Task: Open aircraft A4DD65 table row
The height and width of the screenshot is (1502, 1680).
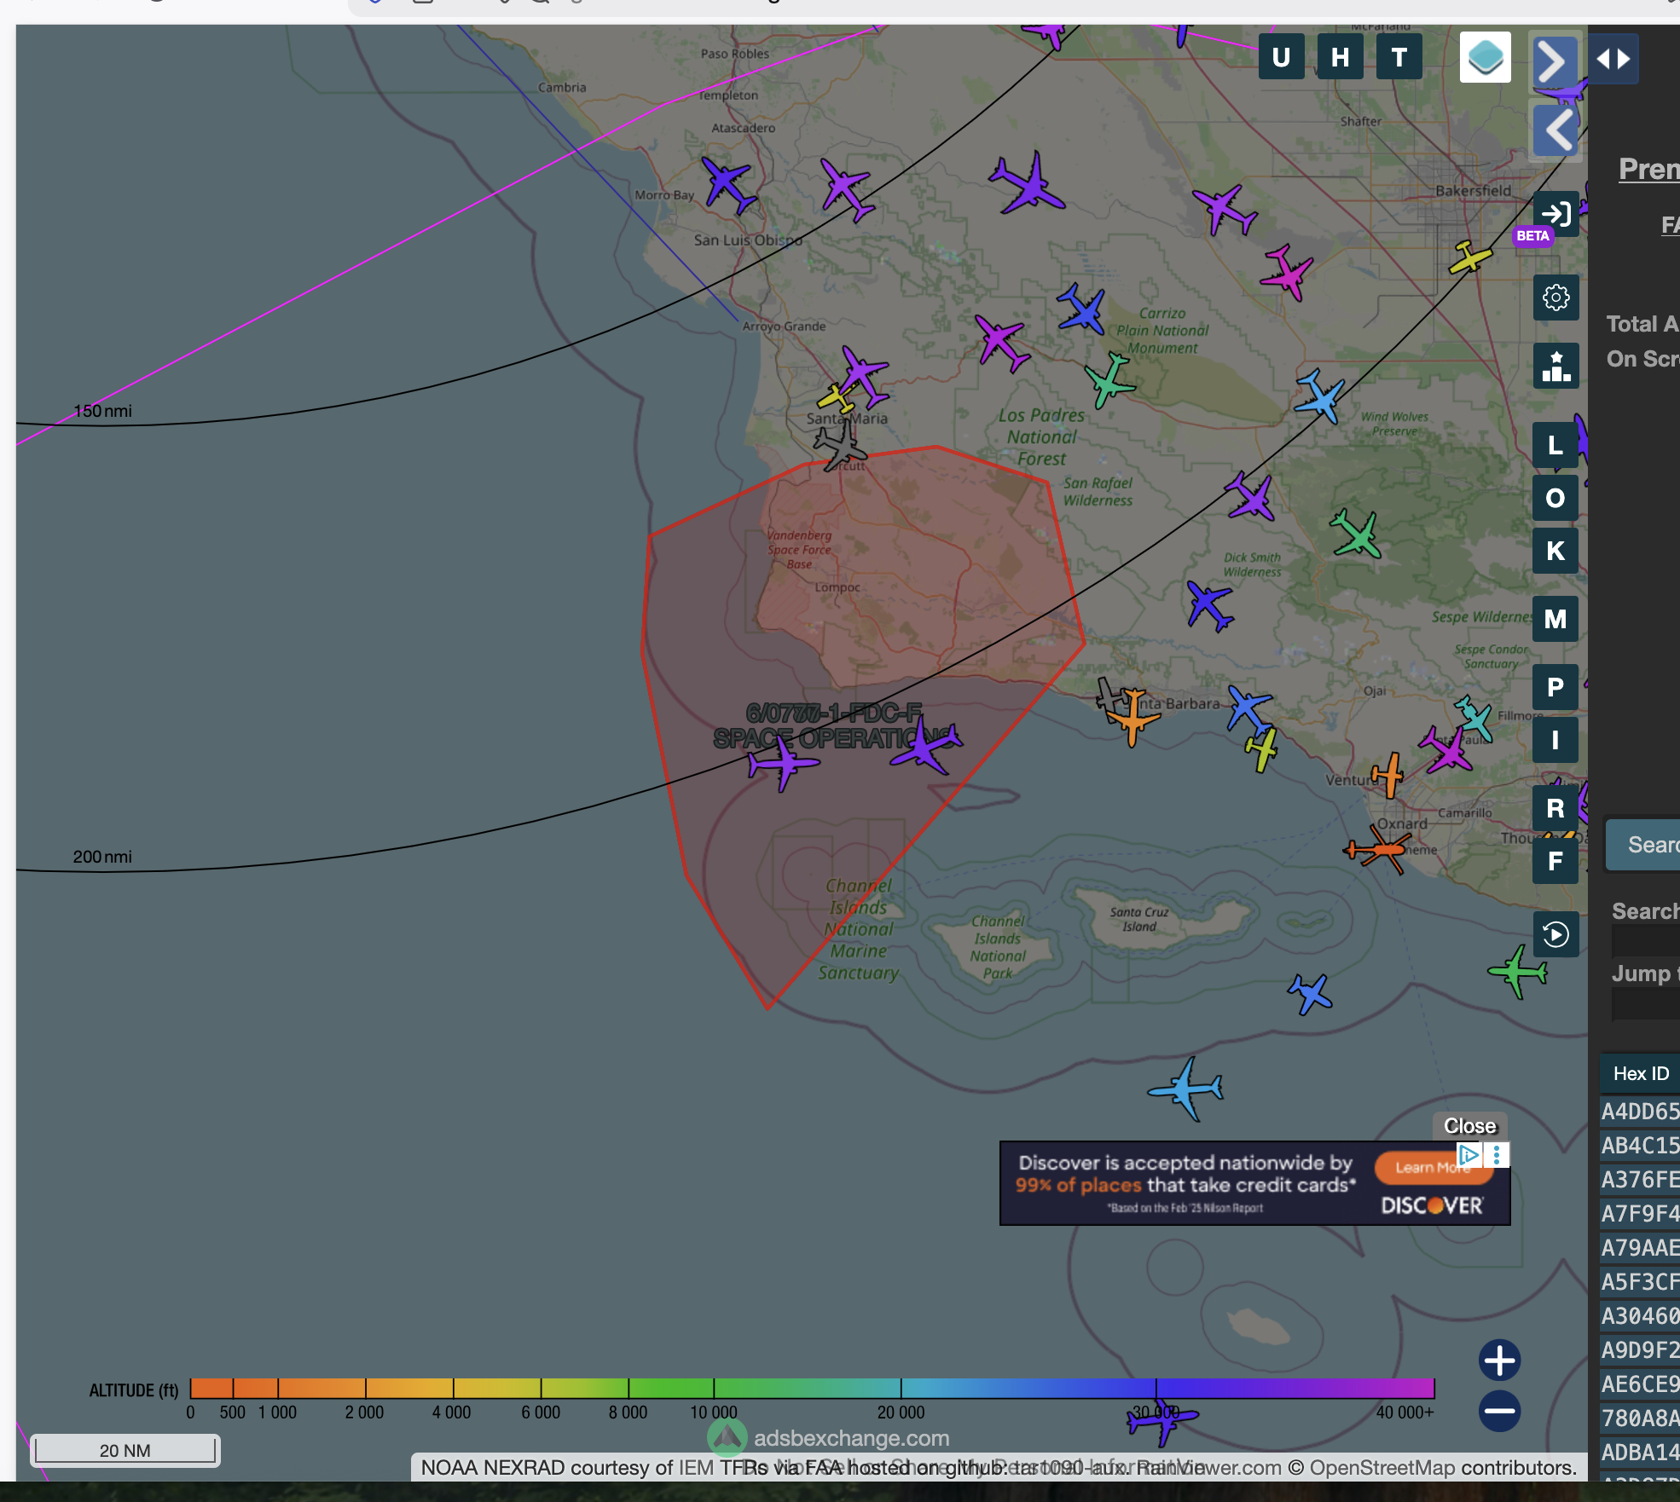Action: tap(1640, 1112)
